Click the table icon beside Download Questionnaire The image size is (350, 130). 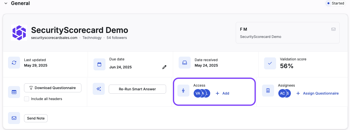14,92
